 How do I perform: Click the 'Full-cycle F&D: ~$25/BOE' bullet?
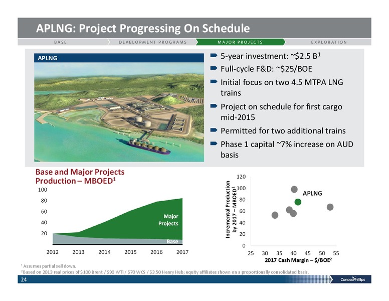(x=266, y=69)
